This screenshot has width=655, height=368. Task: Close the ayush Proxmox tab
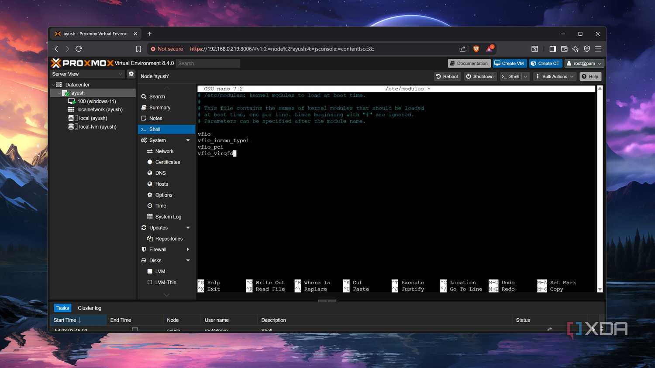pos(135,34)
